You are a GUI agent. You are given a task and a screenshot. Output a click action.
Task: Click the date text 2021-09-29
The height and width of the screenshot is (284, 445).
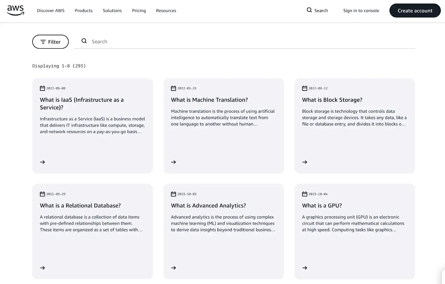tap(56, 194)
